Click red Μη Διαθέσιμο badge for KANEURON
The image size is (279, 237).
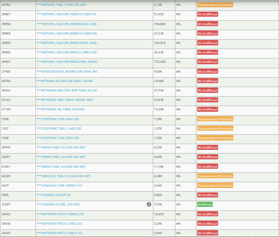point(207,71)
